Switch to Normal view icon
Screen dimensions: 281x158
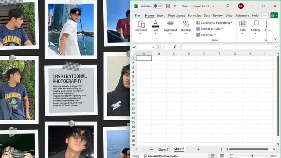(212, 156)
